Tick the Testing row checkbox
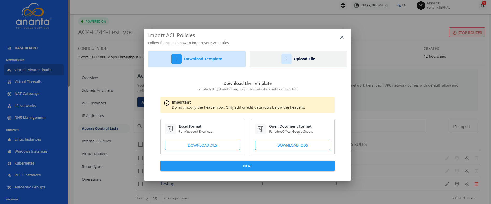This screenshot has width=491, height=204. 141,184
